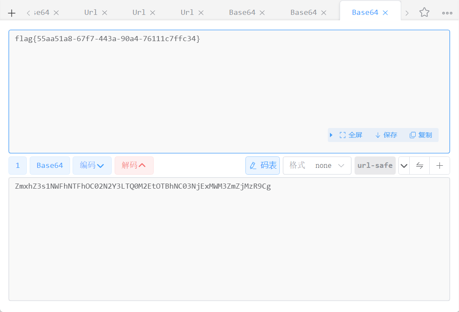Click the 复制 copy button
459x312 pixels.
pyautogui.click(x=421, y=135)
